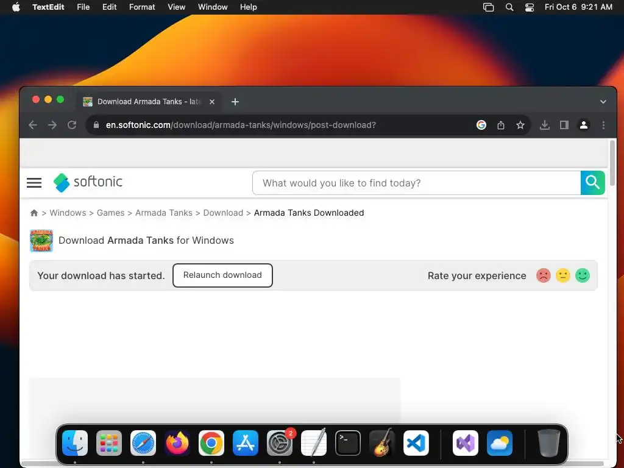The image size is (624, 468).
Task: Click the Armada Tanks game thumbnail
Action: click(x=41, y=240)
